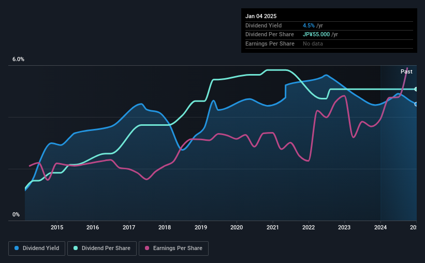Image resolution: width=425 pixels, height=263 pixels.
Task: Click the Past label on chart
Action: coord(406,71)
